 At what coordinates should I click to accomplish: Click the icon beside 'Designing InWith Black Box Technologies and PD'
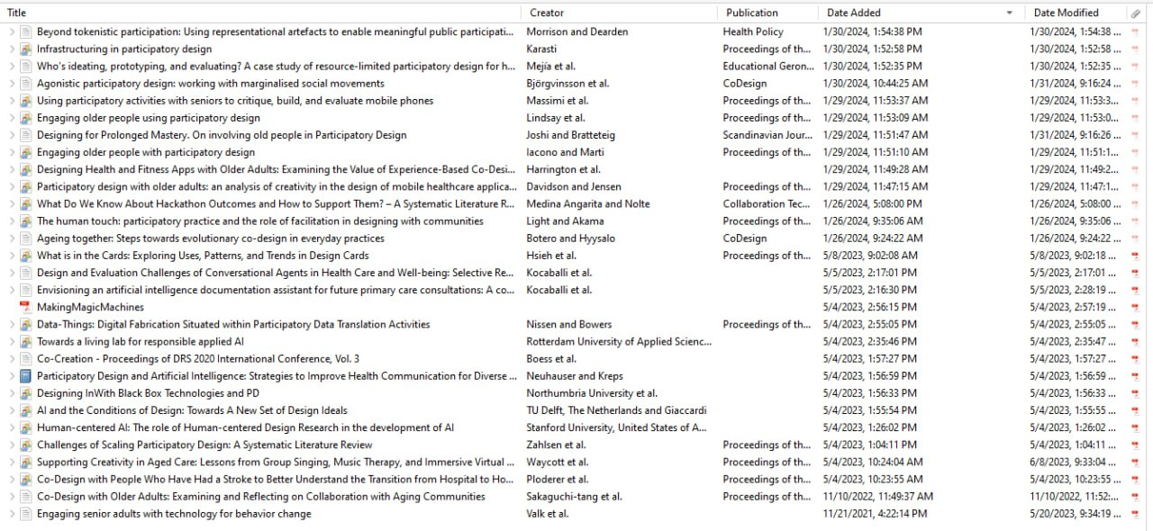coord(26,393)
